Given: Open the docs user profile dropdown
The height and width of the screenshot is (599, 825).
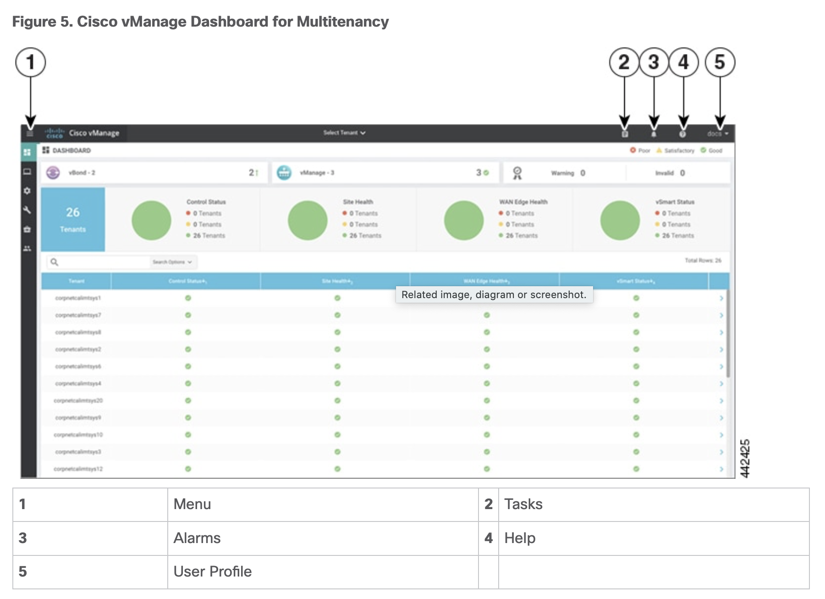Looking at the screenshot, I should pyautogui.click(x=717, y=134).
